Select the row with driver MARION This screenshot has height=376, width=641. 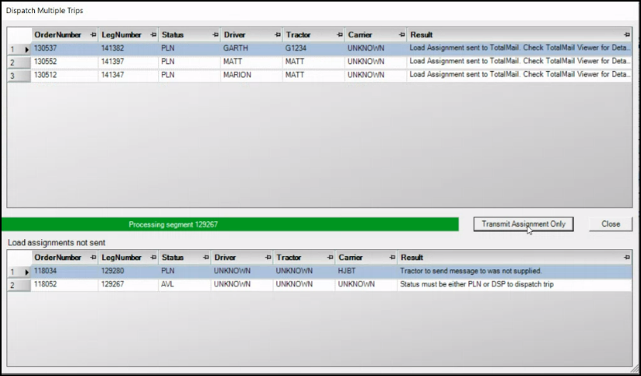pos(249,75)
